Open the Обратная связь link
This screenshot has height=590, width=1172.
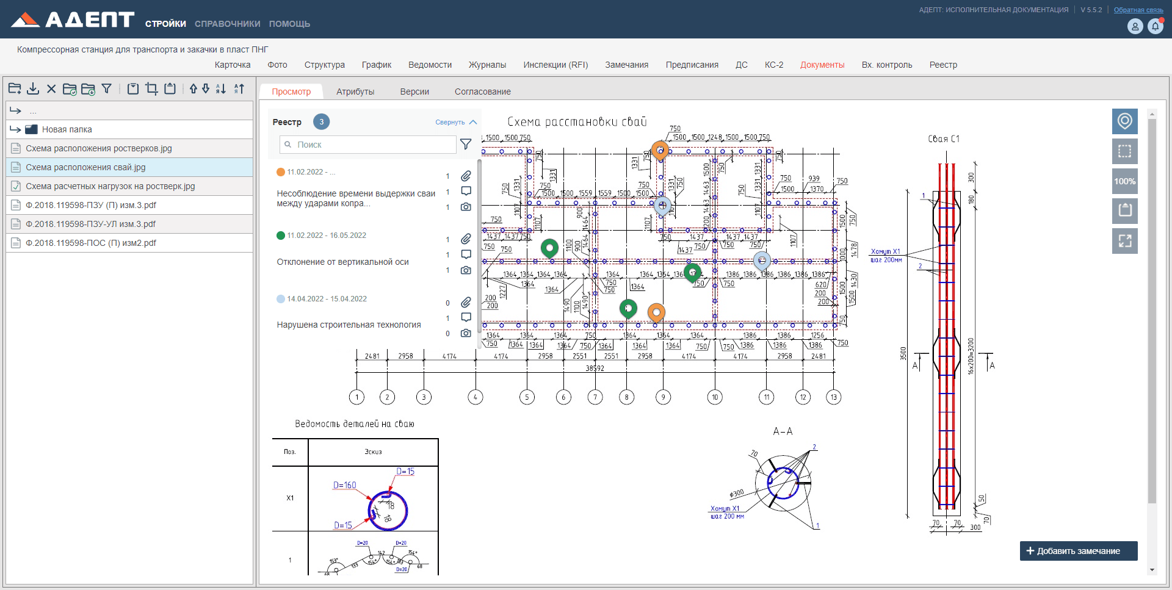[1138, 10]
